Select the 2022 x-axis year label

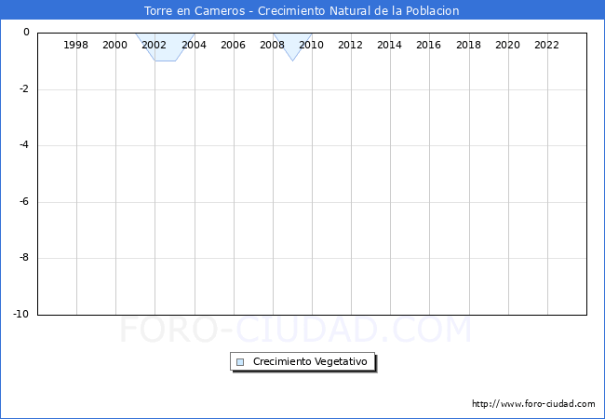(546, 45)
